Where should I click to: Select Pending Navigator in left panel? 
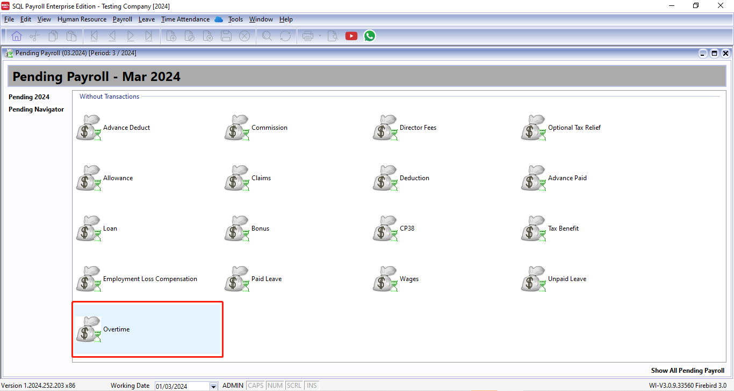pos(36,109)
